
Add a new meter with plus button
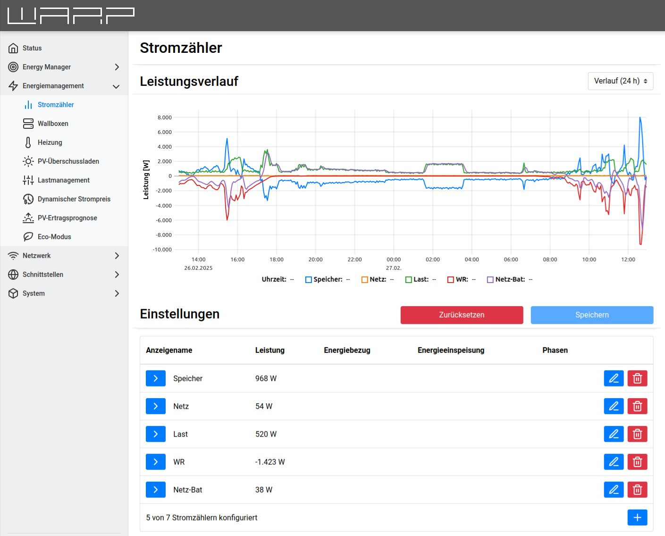637,518
